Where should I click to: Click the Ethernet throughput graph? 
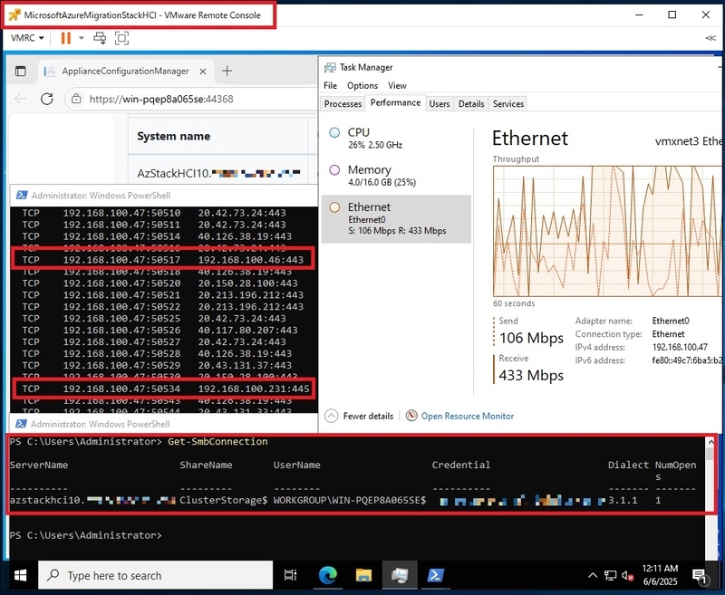click(606, 231)
